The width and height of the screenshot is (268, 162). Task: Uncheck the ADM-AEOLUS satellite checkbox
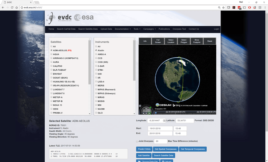(x=51, y=50)
